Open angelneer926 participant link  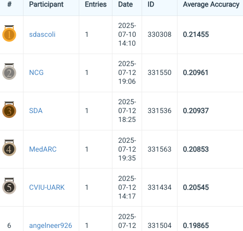(x=50, y=225)
